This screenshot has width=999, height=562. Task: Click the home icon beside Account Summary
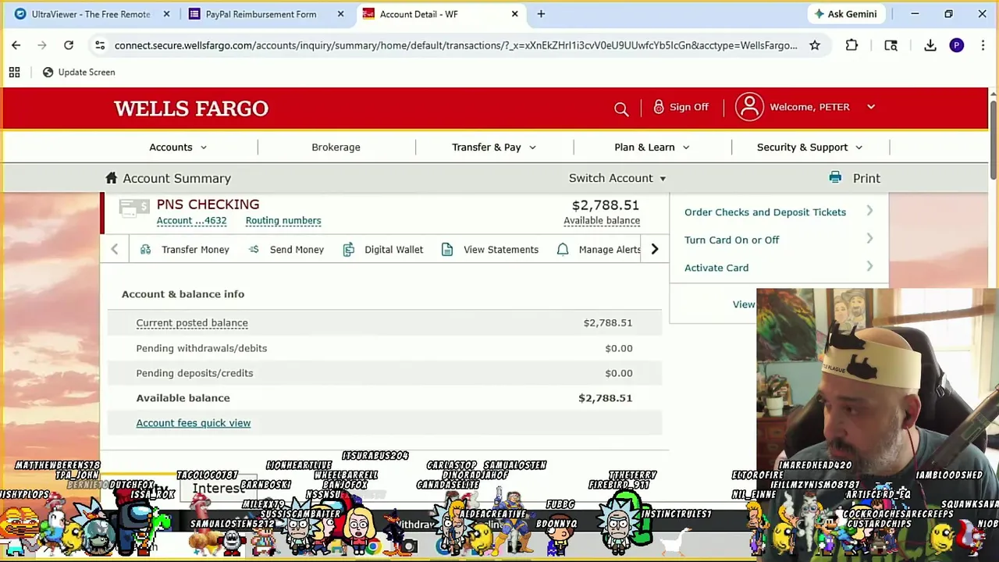[x=112, y=178]
